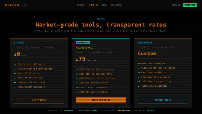Click the Data Latency '<50MS' value
The width and height of the screenshot is (202, 114).
point(95,111)
